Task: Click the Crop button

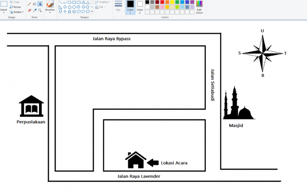Action: 15,2
